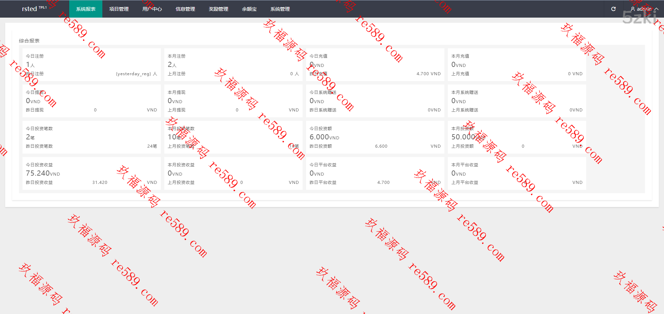Click the admin user avatar icon
Screen dimensions: 664x314
tap(633, 9)
